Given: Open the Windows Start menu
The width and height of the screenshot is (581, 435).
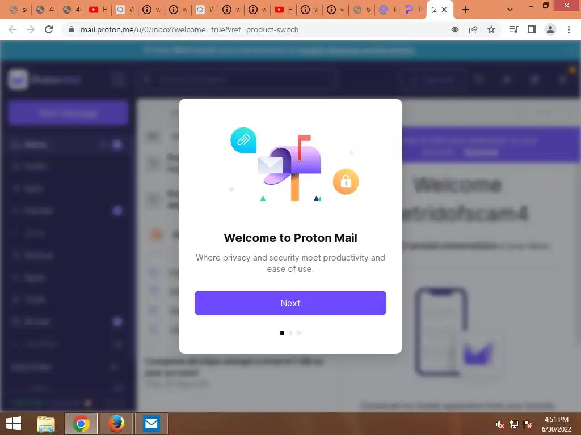Looking at the screenshot, I should tap(14, 424).
